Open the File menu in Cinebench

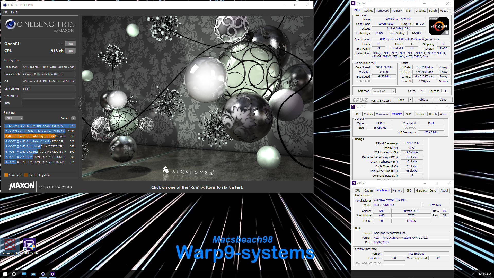tap(5, 12)
